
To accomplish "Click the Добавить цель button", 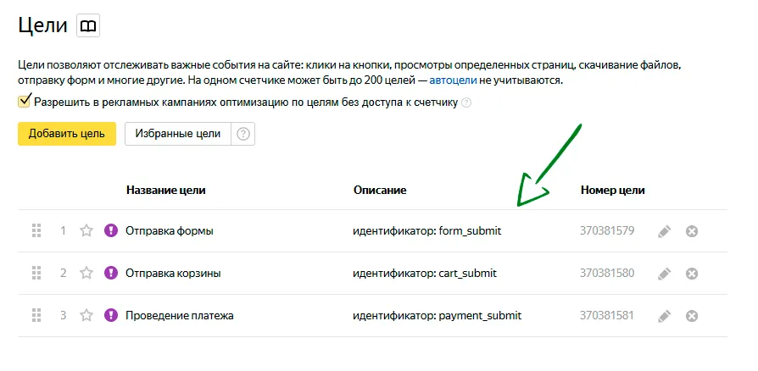I will click(67, 134).
